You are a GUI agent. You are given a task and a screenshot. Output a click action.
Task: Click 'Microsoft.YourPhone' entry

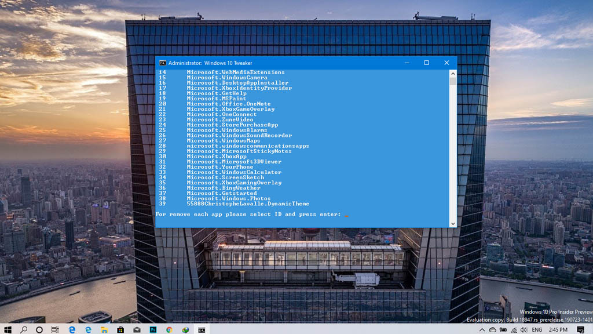pos(220,167)
